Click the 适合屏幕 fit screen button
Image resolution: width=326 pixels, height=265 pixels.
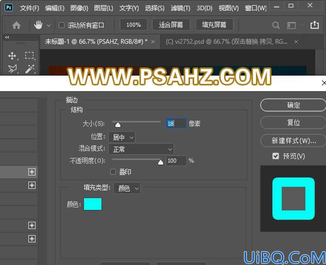click(171, 25)
